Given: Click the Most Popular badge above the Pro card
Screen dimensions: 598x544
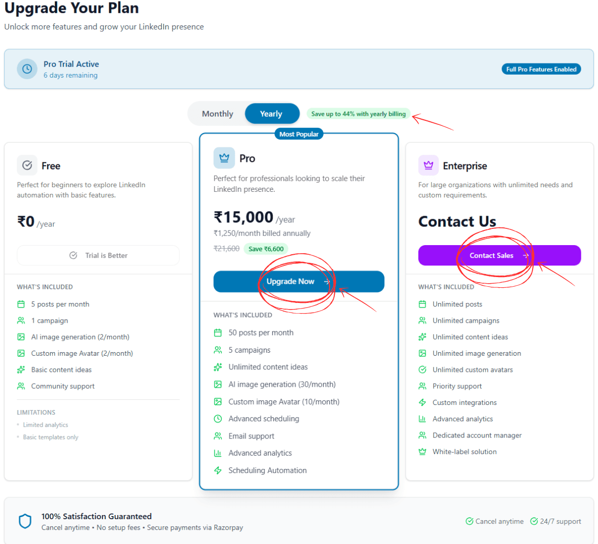Looking at the screenshot, I should click(299, 133).
